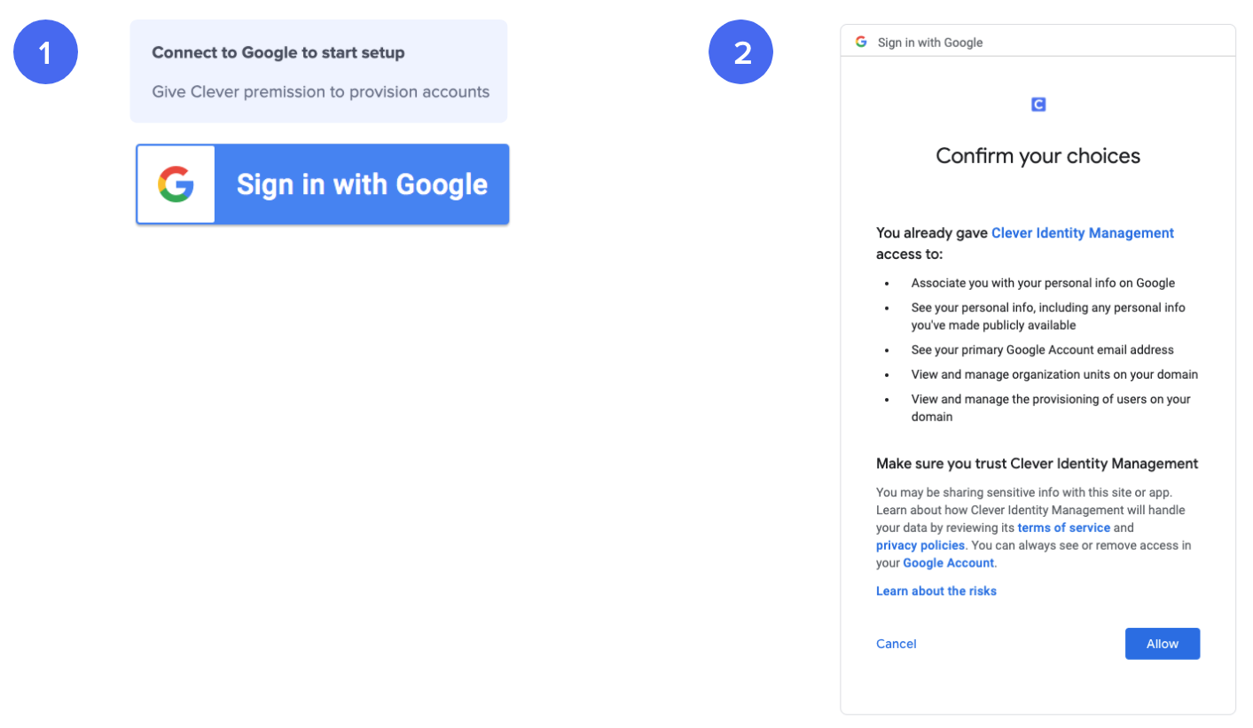Viewport: 1253px width, 728px height.
Task: Click the Give Clever premission to provision accounts text
Action: coord(321,91)
